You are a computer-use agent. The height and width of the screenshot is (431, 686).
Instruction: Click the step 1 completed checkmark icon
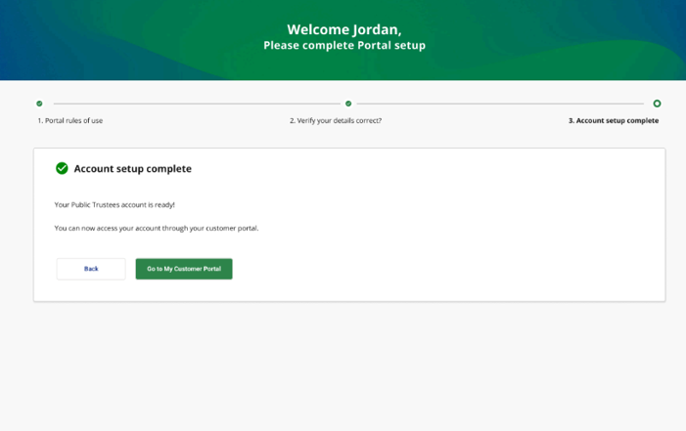[x=39, y=104]
